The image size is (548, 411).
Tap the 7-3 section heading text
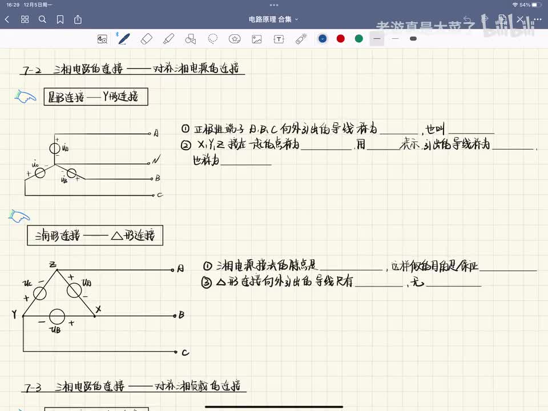[133, 385]
